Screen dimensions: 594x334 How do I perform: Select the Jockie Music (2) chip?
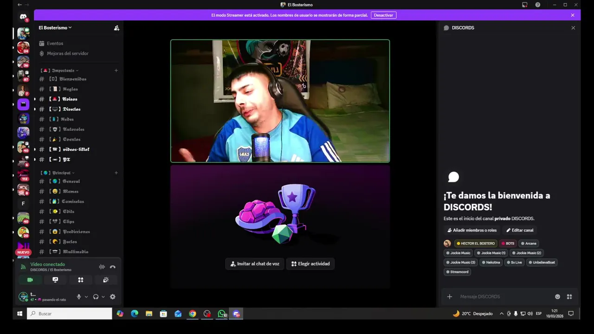point(526,253)
